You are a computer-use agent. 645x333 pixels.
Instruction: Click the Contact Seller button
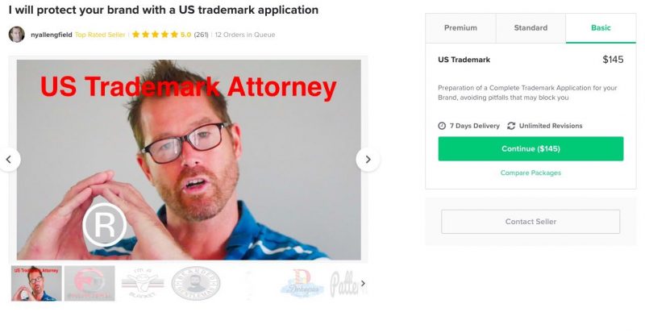(531, 222)
